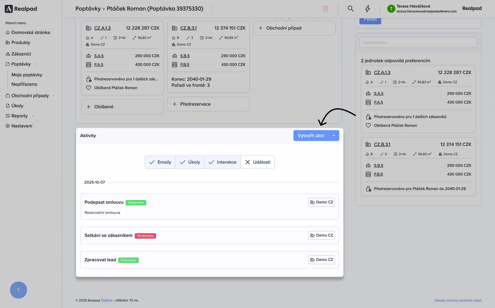
Task: Add a new Předrezervace
Action: tap(208, 104)
